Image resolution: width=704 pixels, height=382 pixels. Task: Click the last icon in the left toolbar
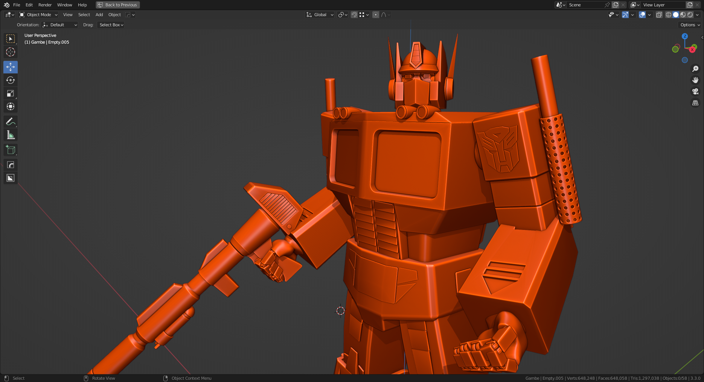(x=11, y=178)
